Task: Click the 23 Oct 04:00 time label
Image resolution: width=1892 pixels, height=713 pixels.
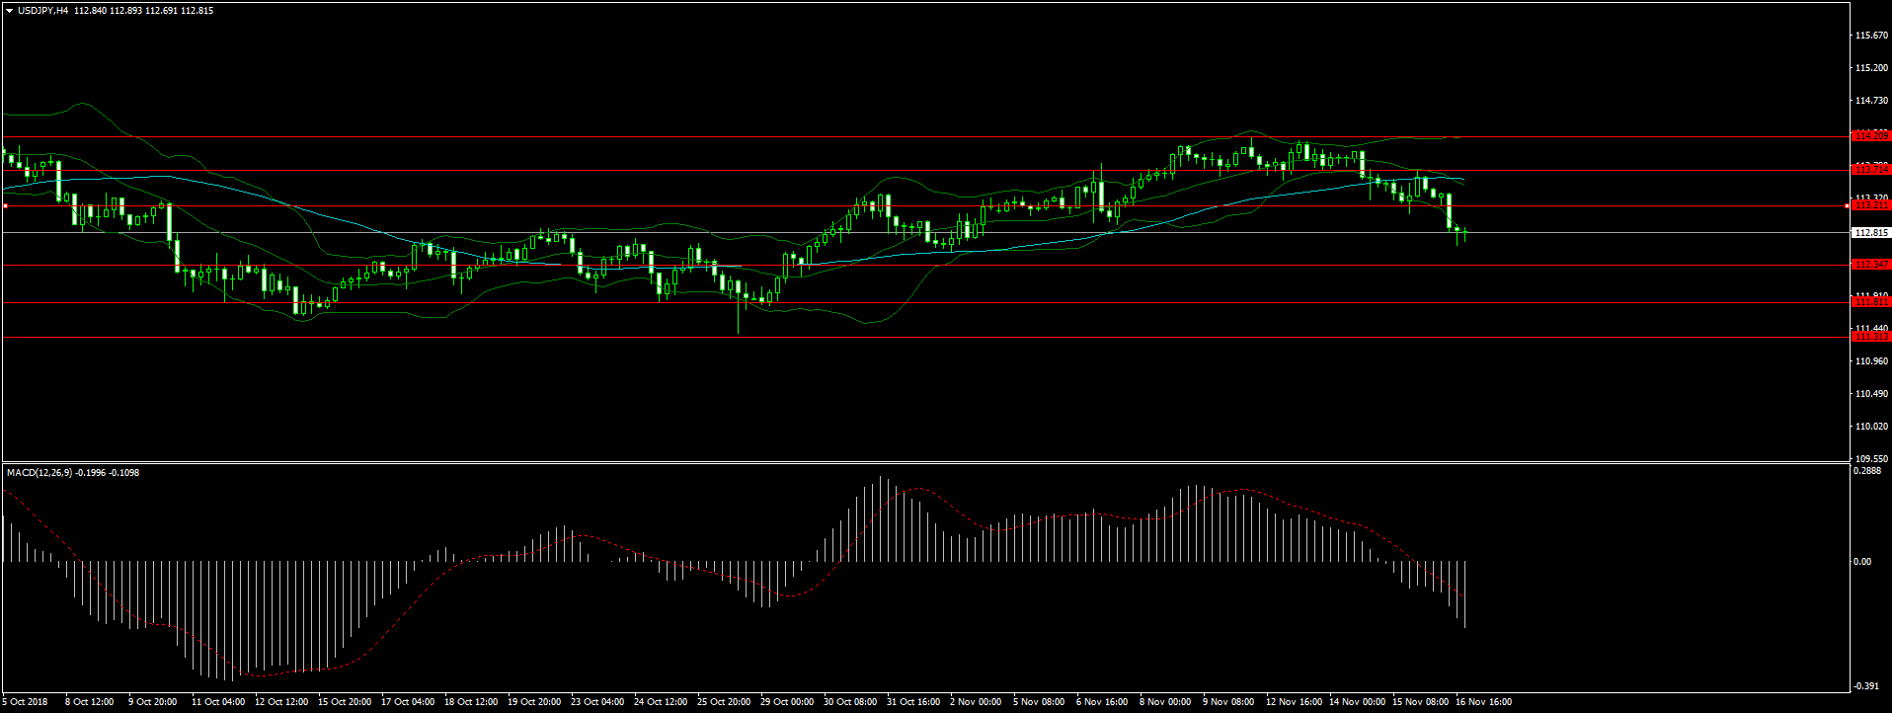Action: pyautogui.click(x=597, y=702)
